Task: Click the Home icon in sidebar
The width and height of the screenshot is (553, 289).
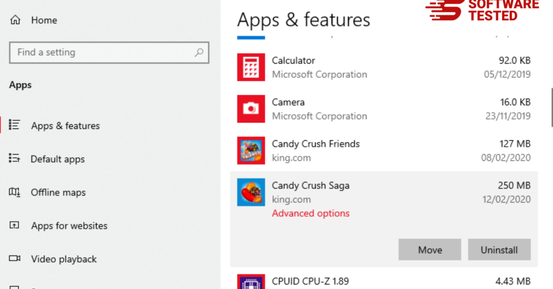Action: point(15,20)
